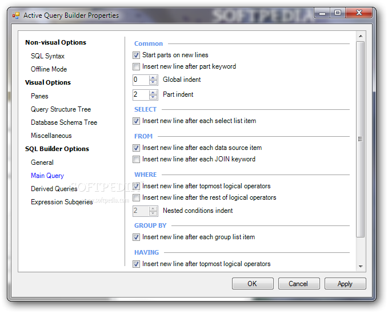388x313 pixels.
Task: Maximize the properties window
Action: pyautogui.click(x=338, y=13)
